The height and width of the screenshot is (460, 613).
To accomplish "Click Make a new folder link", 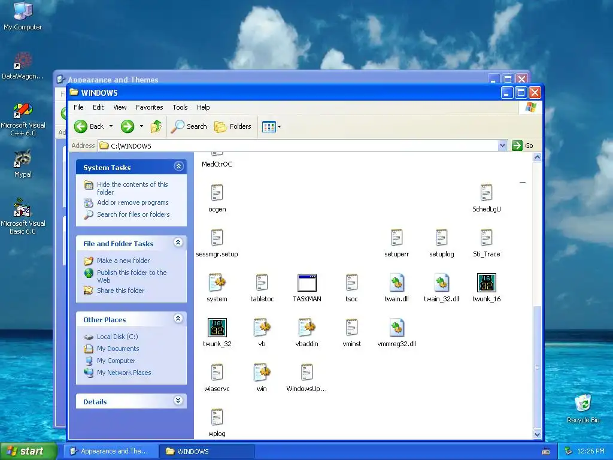I will (123, 261).
